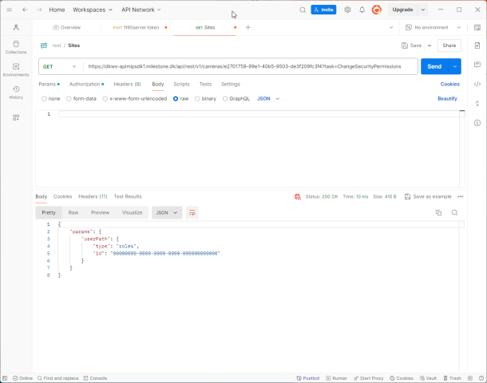Copy the response body with copy icon

coord(438,212)
